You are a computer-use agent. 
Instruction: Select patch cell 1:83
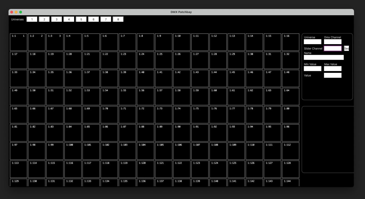click(x=55, y=133)
